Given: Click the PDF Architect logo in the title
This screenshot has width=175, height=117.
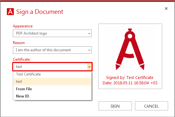Looking at the screenshot, I should pos(10,12).
